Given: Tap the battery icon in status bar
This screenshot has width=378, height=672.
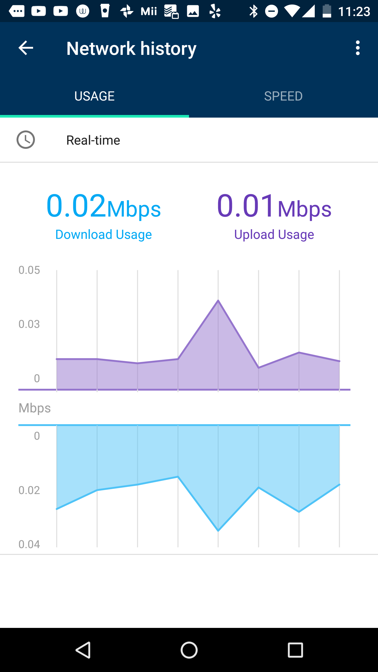Looking at the screenshot, I should 327,12.
